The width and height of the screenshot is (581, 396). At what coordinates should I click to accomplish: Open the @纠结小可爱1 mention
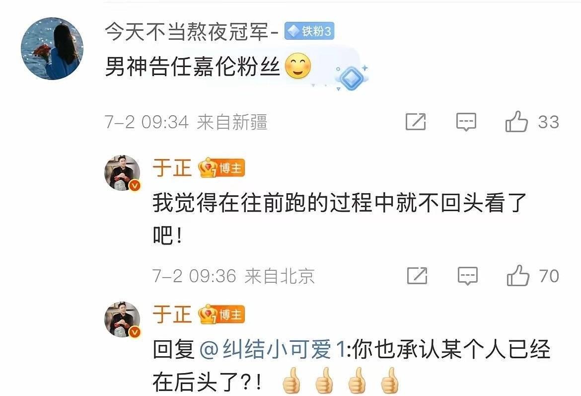(273, 349)
